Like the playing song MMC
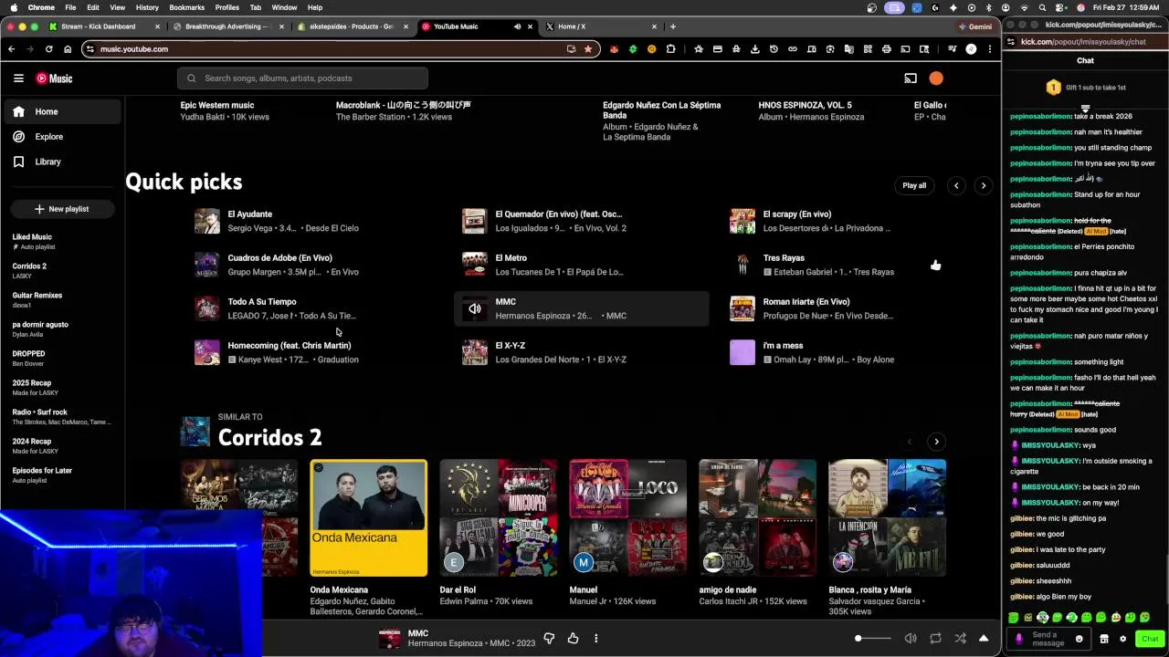Viewport: 1169px width, 657px height. (x=573, y=639)
